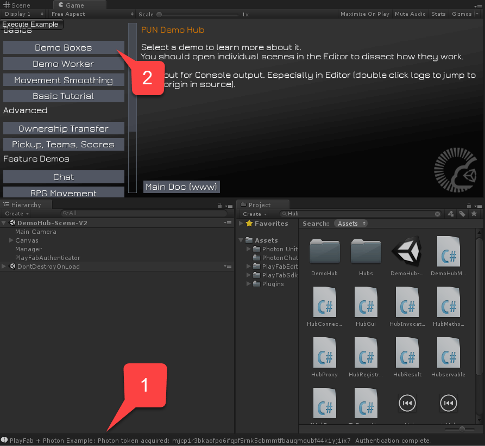This screenshot has width=485, height=446.
Task: Click demo list vertical scrollbar
Action: [x=133, y=108]
